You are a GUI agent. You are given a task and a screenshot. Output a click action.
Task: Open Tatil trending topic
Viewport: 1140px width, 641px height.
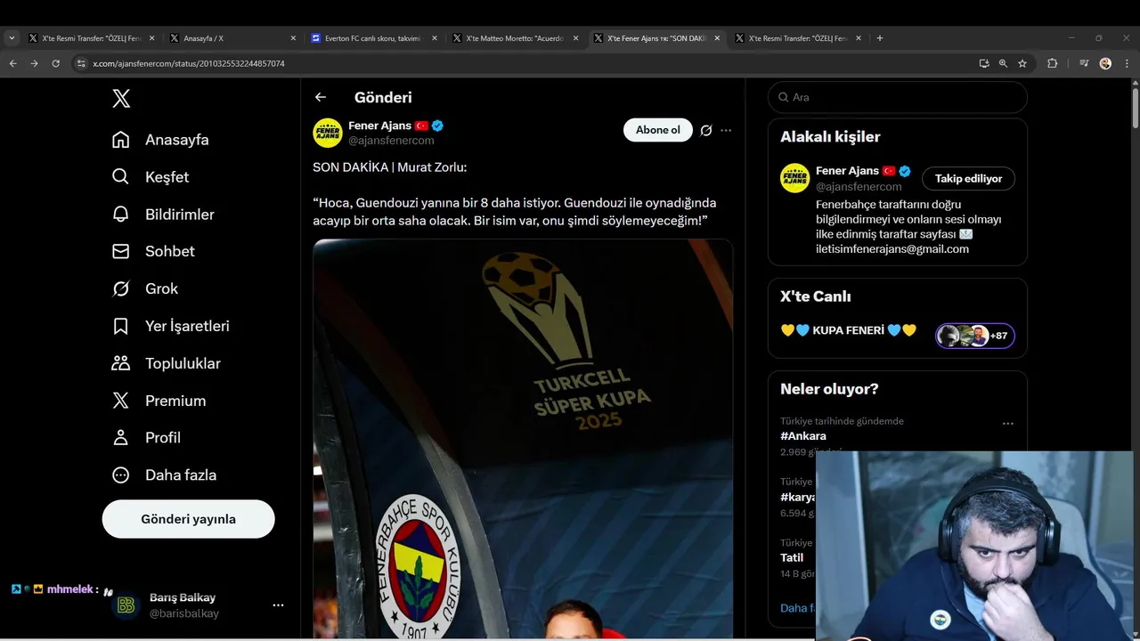(792, 557)
